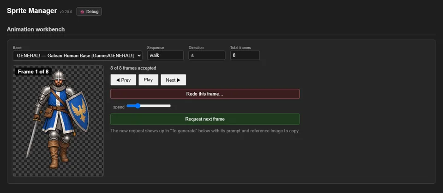
Task: Open the Base sprite dropdown
Action: click(x=78, y=56)
